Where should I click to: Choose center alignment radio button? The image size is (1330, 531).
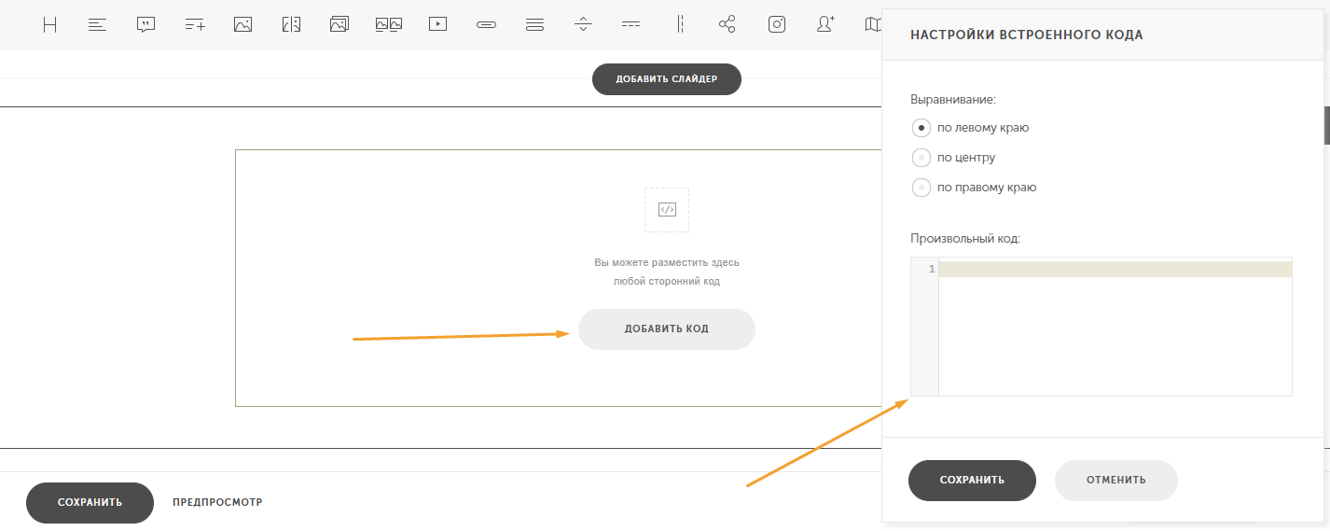pyautogui.click(x=921, y=158)
